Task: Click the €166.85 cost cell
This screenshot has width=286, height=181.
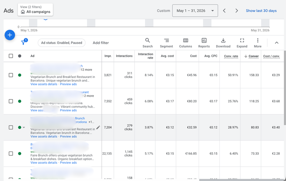Action: (191, 153)
